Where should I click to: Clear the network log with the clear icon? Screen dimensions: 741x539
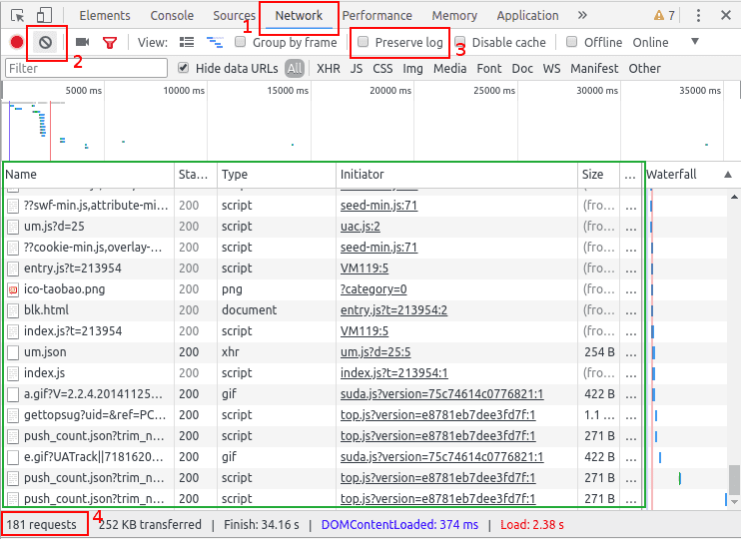coord(44,42)
